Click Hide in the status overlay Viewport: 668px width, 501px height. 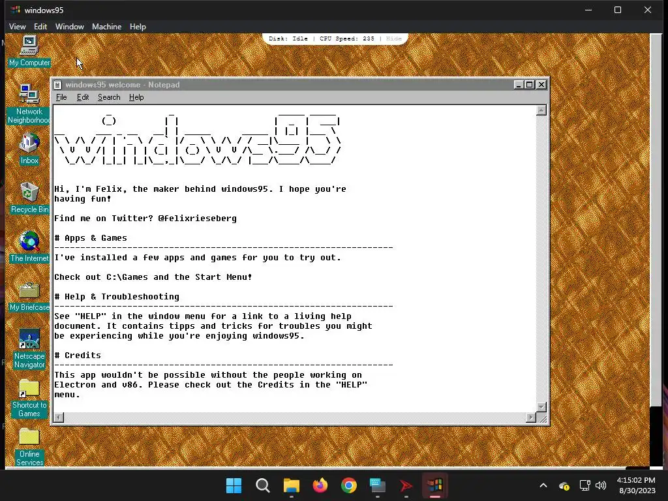pyautogui.click(x=393, y=38)
